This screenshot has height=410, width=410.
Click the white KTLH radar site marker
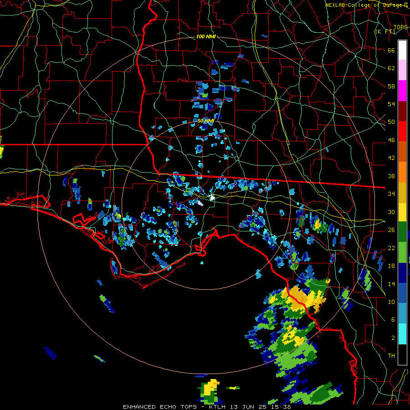(212, 198)
